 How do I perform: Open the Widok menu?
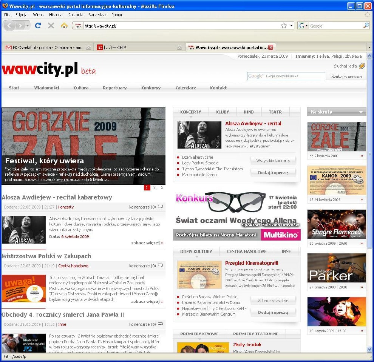[39, 15]
